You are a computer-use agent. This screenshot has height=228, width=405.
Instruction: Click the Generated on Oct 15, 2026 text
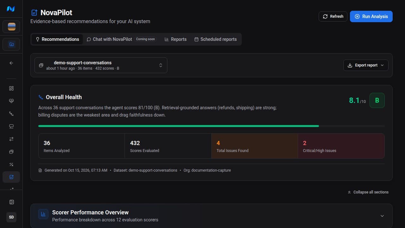tap(76, 170)
